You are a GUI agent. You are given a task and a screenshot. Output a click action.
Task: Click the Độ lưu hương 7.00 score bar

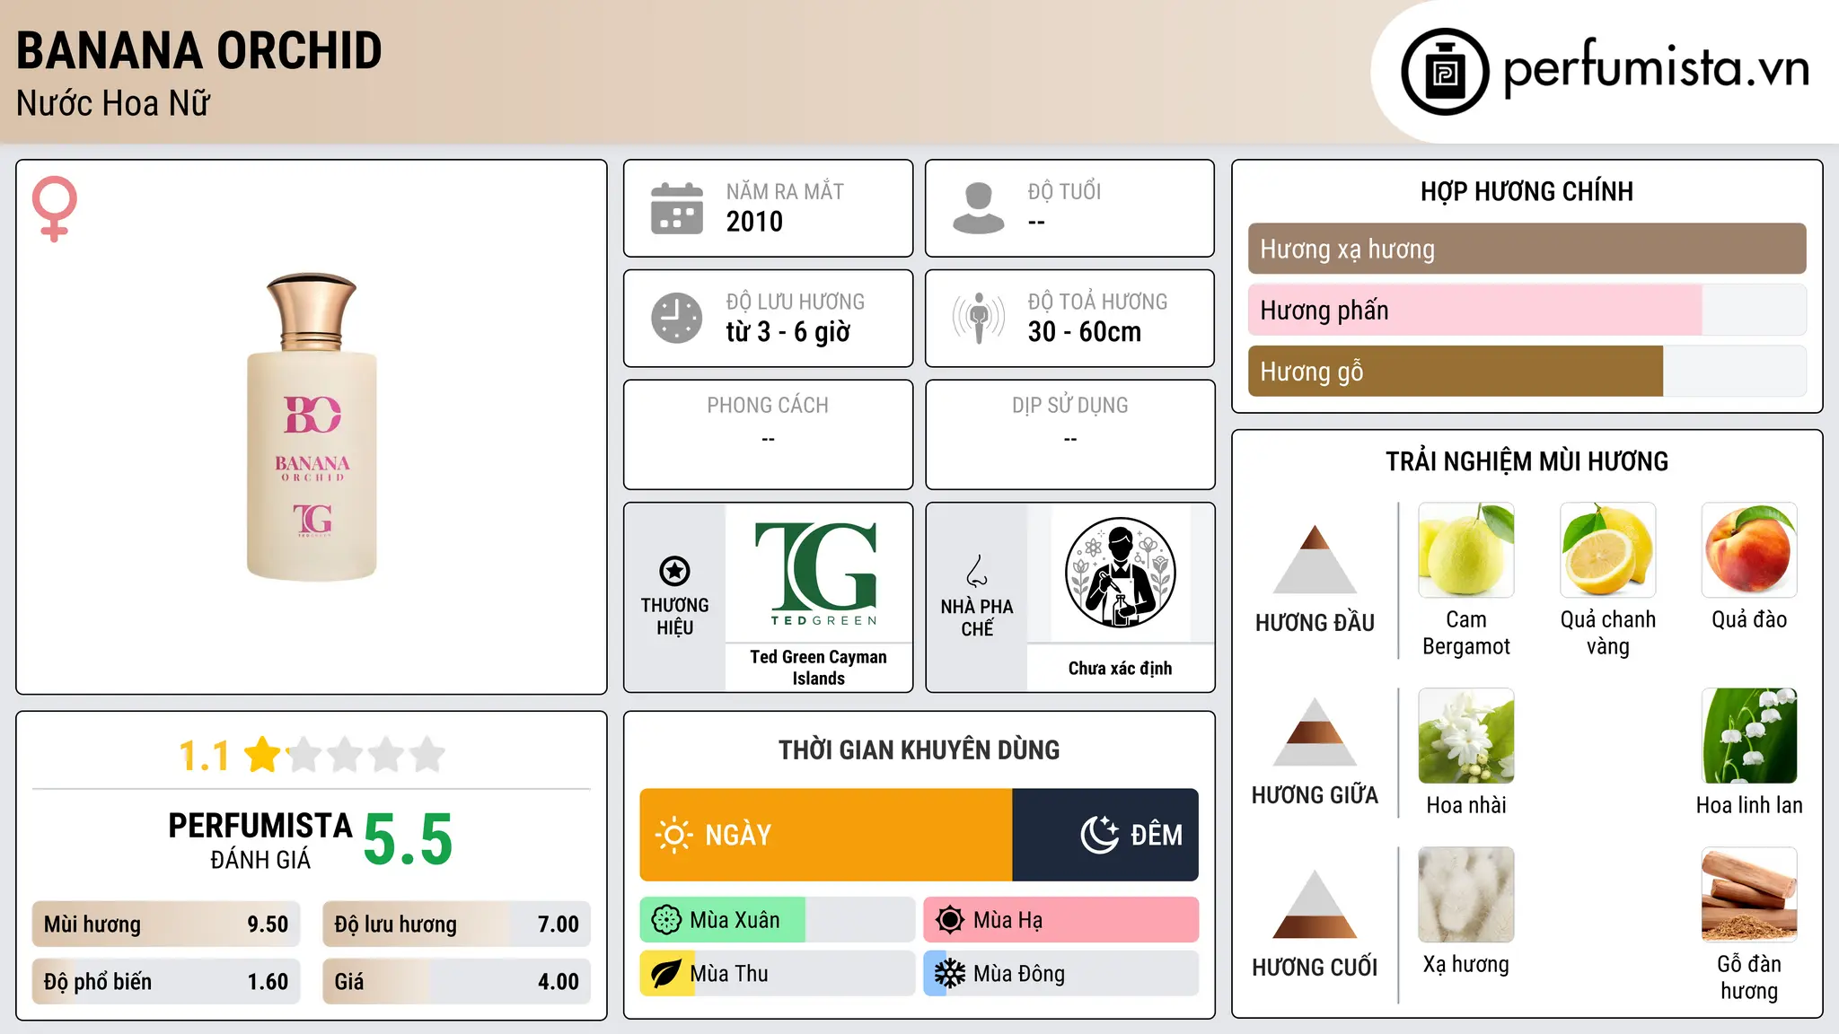coord(456,924)
